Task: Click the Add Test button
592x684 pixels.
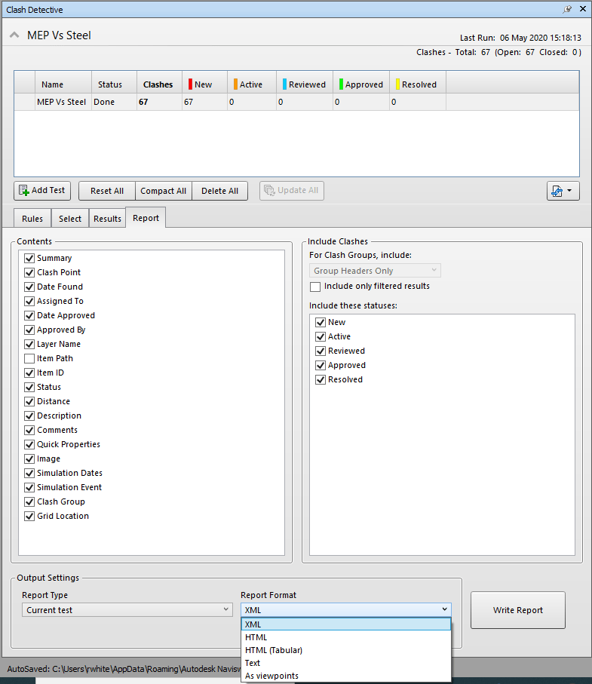Action: click(42, 191)
